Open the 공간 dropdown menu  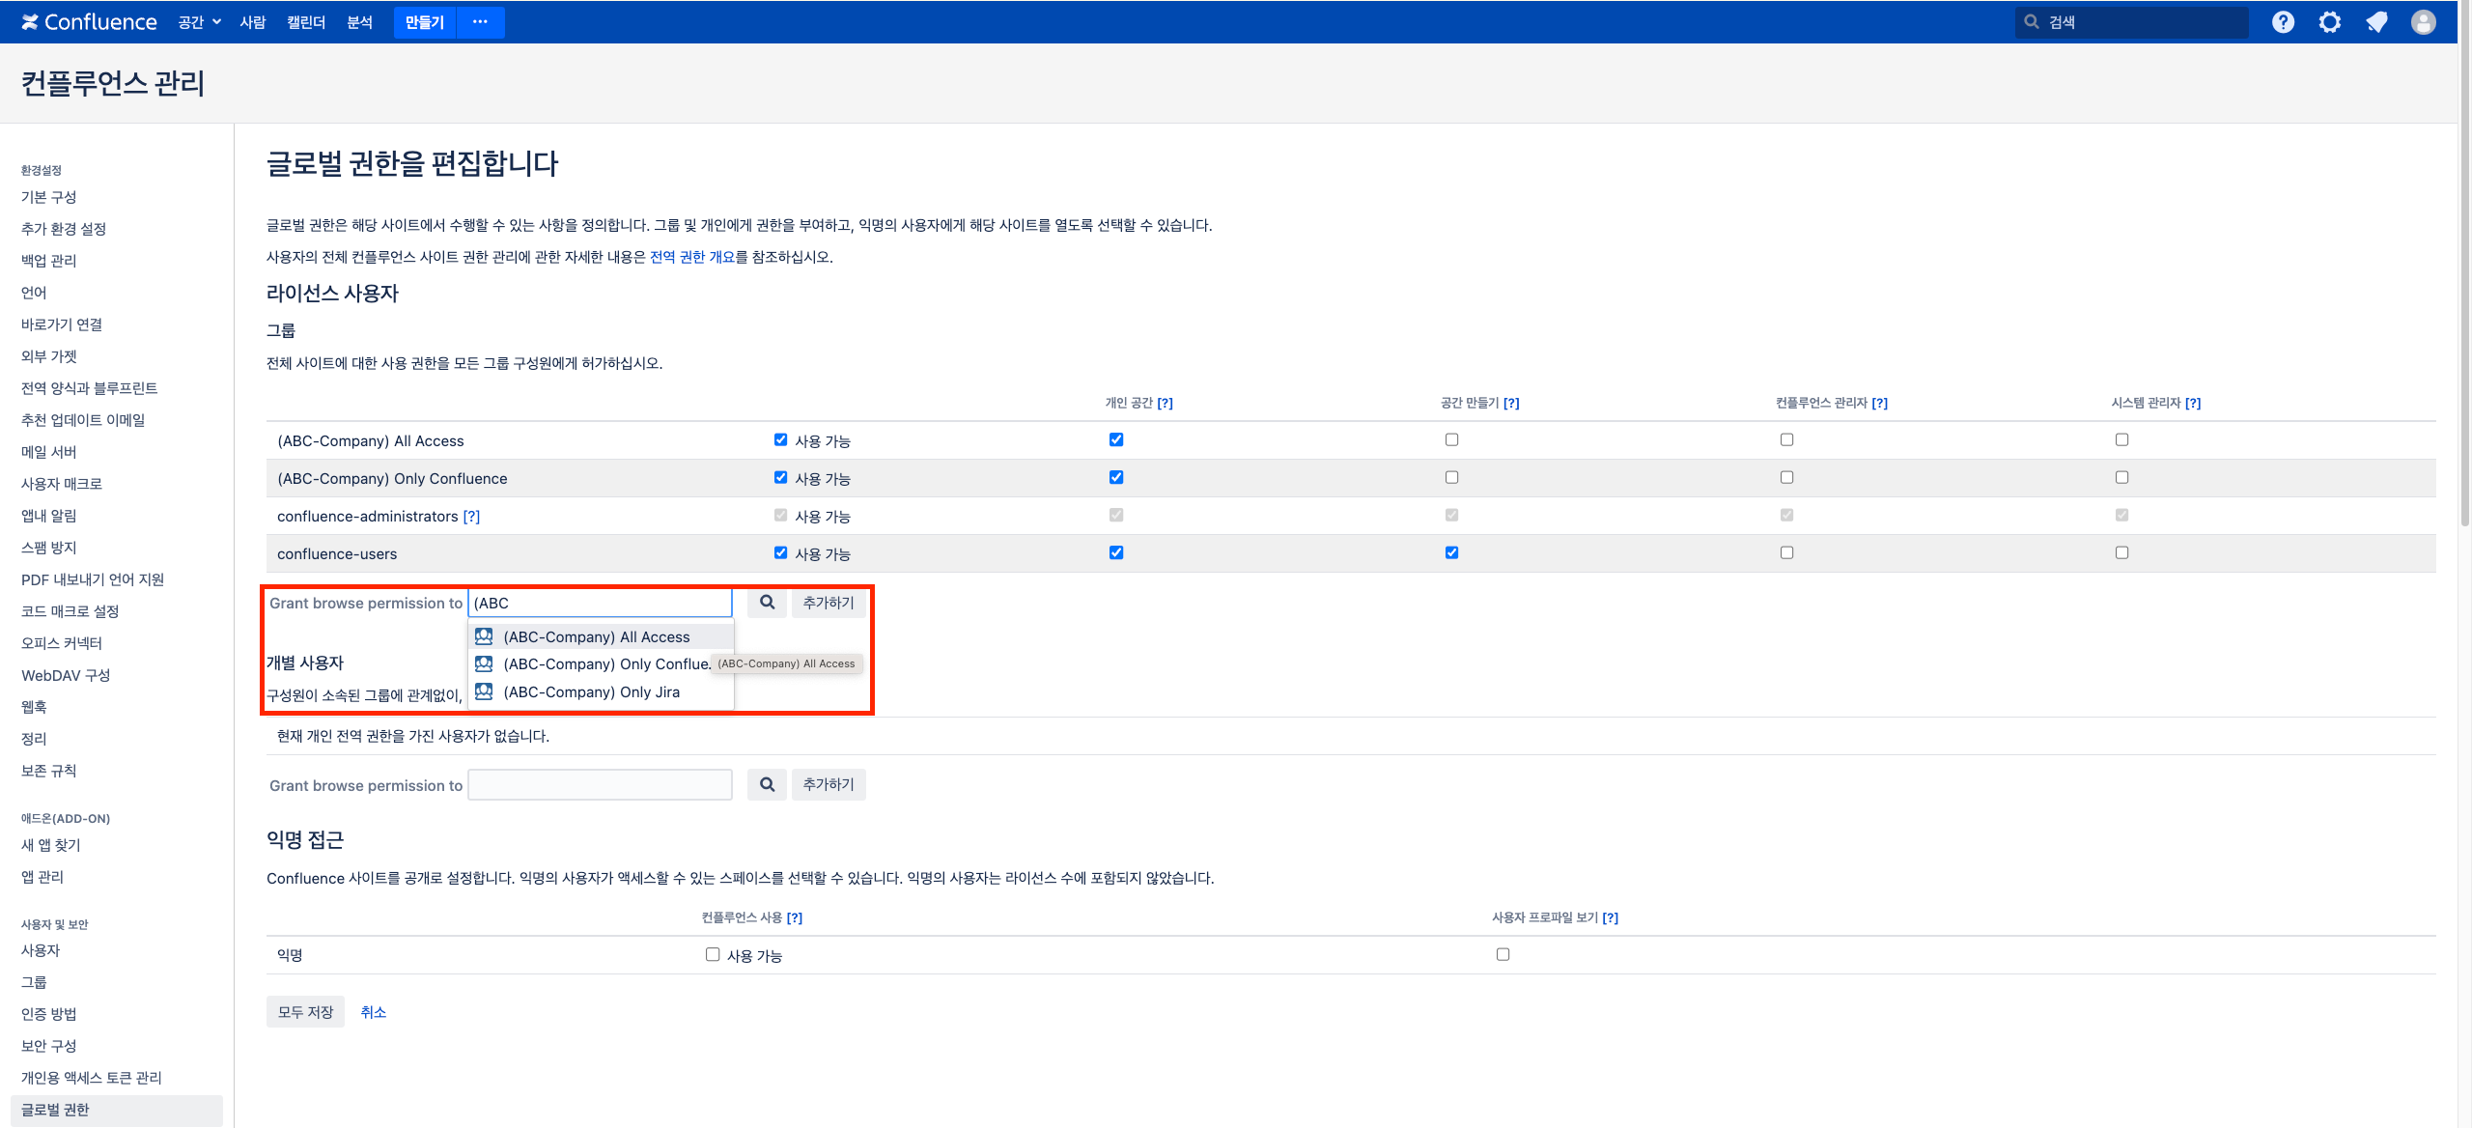click(x=199, y=21)
